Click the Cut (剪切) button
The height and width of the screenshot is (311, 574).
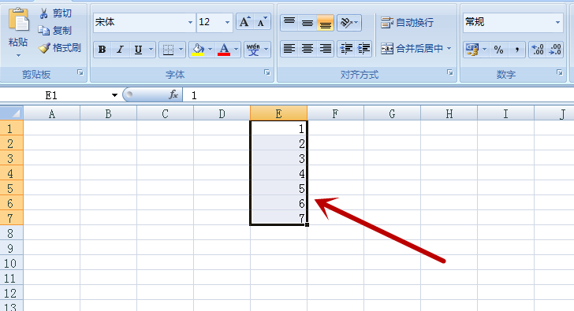[55, 13]
